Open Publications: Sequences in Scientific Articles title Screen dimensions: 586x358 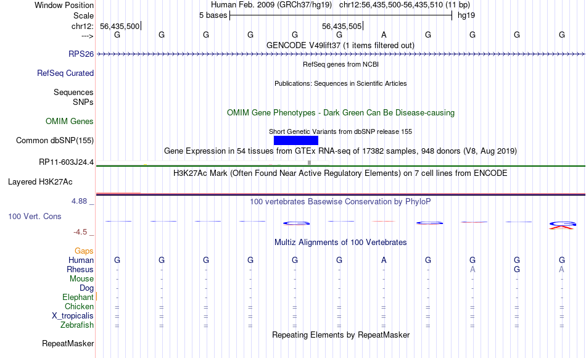340,83
